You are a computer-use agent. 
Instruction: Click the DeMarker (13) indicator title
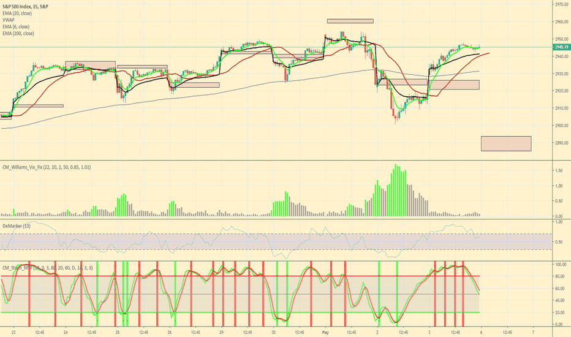point(17,226)
